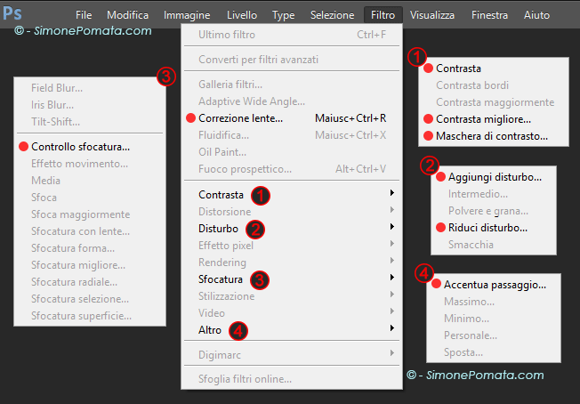Select Converti per filtri avanzati
Screen dimensions: 580x404
point(292,60)
